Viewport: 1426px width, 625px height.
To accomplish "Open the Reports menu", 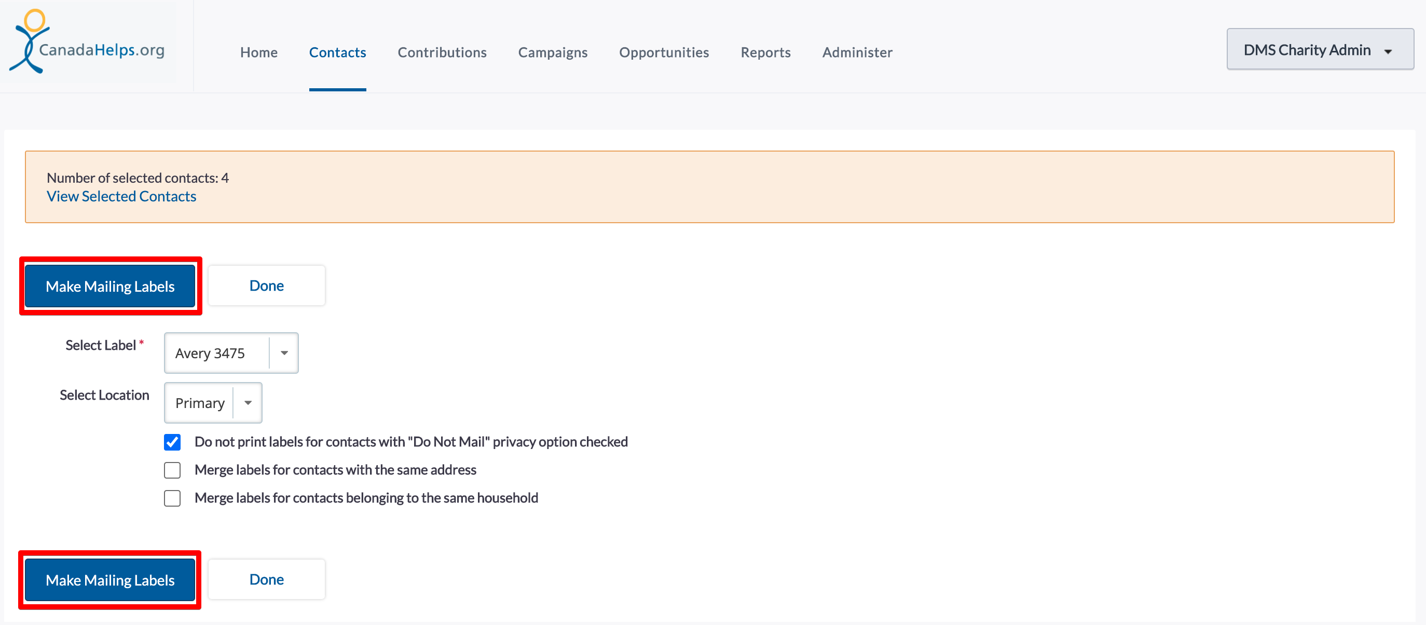I will pyautogui.click(x=765, y=52).
